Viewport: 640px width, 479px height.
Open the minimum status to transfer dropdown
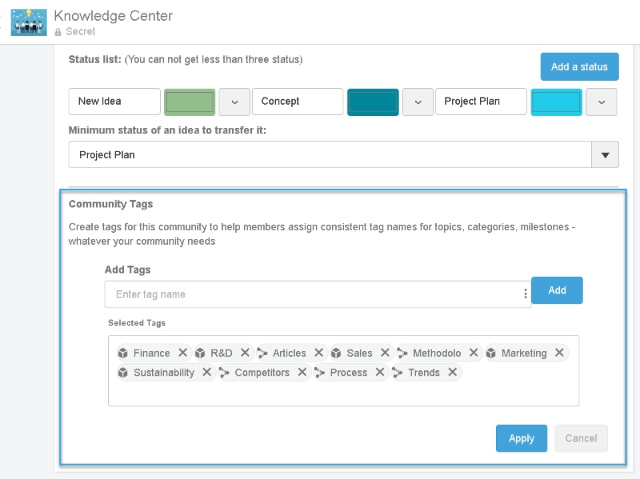pyautogui.click(x=605, y=155)
